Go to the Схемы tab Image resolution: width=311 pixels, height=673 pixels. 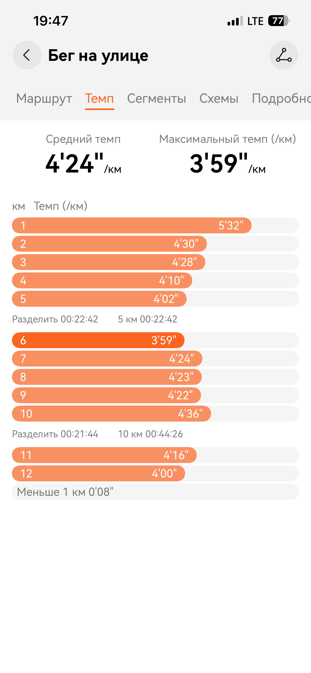(x=219, y=98)
